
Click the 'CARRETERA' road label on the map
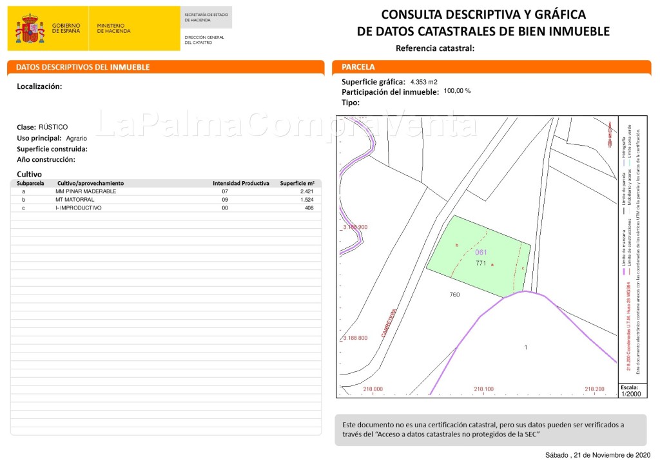pos(389,320)
